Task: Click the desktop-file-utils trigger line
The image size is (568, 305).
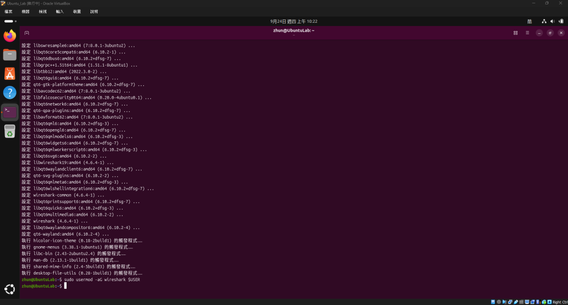Action: [x=82, y=273]
